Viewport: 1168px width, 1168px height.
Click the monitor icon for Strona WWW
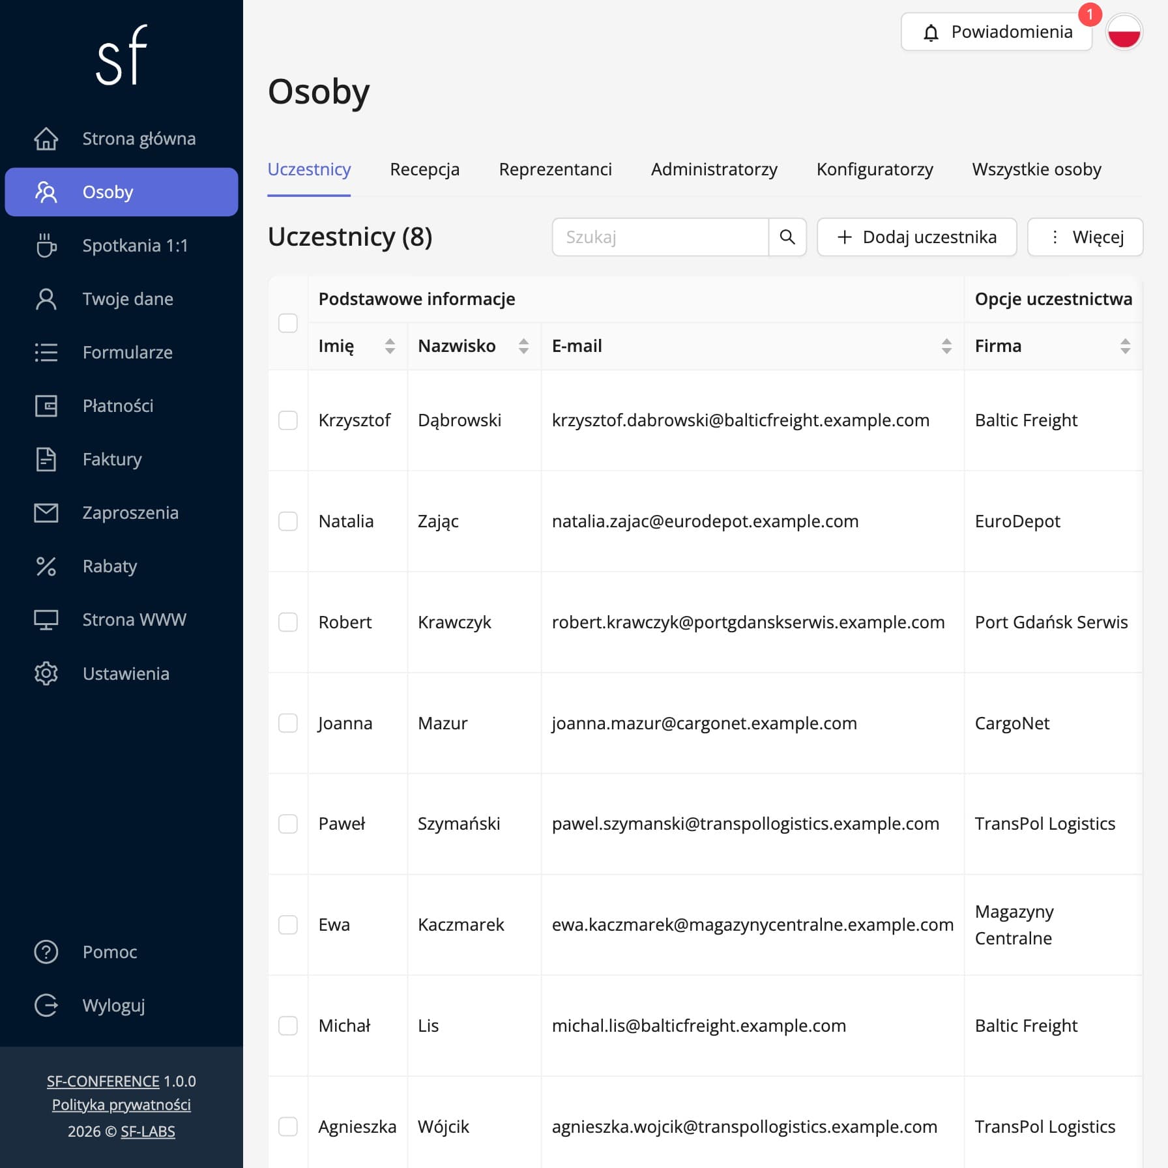pos(46,620)
